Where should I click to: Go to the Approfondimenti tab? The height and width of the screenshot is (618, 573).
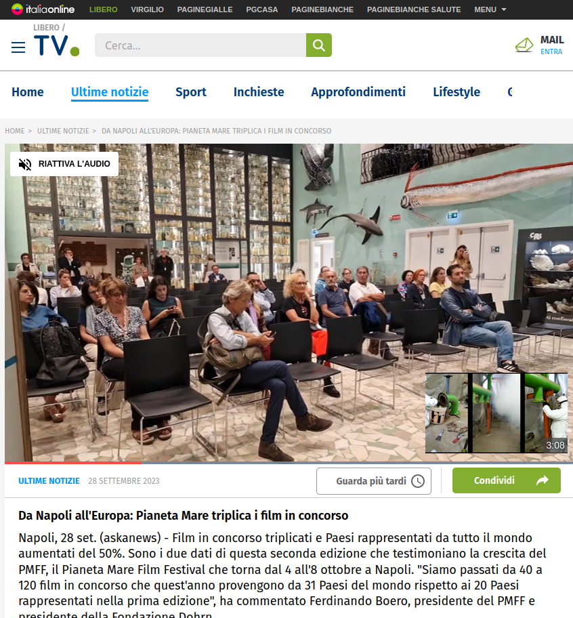coord(358,92)
